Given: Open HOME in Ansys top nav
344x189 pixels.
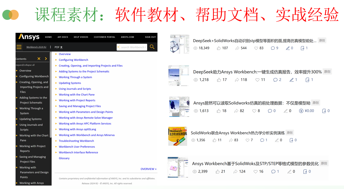Looking at the screenshot, I should click(48, 37).
